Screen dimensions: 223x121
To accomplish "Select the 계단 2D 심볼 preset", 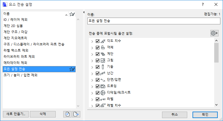I will pos(39,26).
